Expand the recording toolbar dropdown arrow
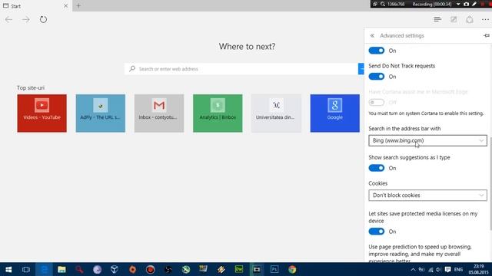Image resolution: width=492 pixels, height=276 pixels. click(x=458, y=4)
